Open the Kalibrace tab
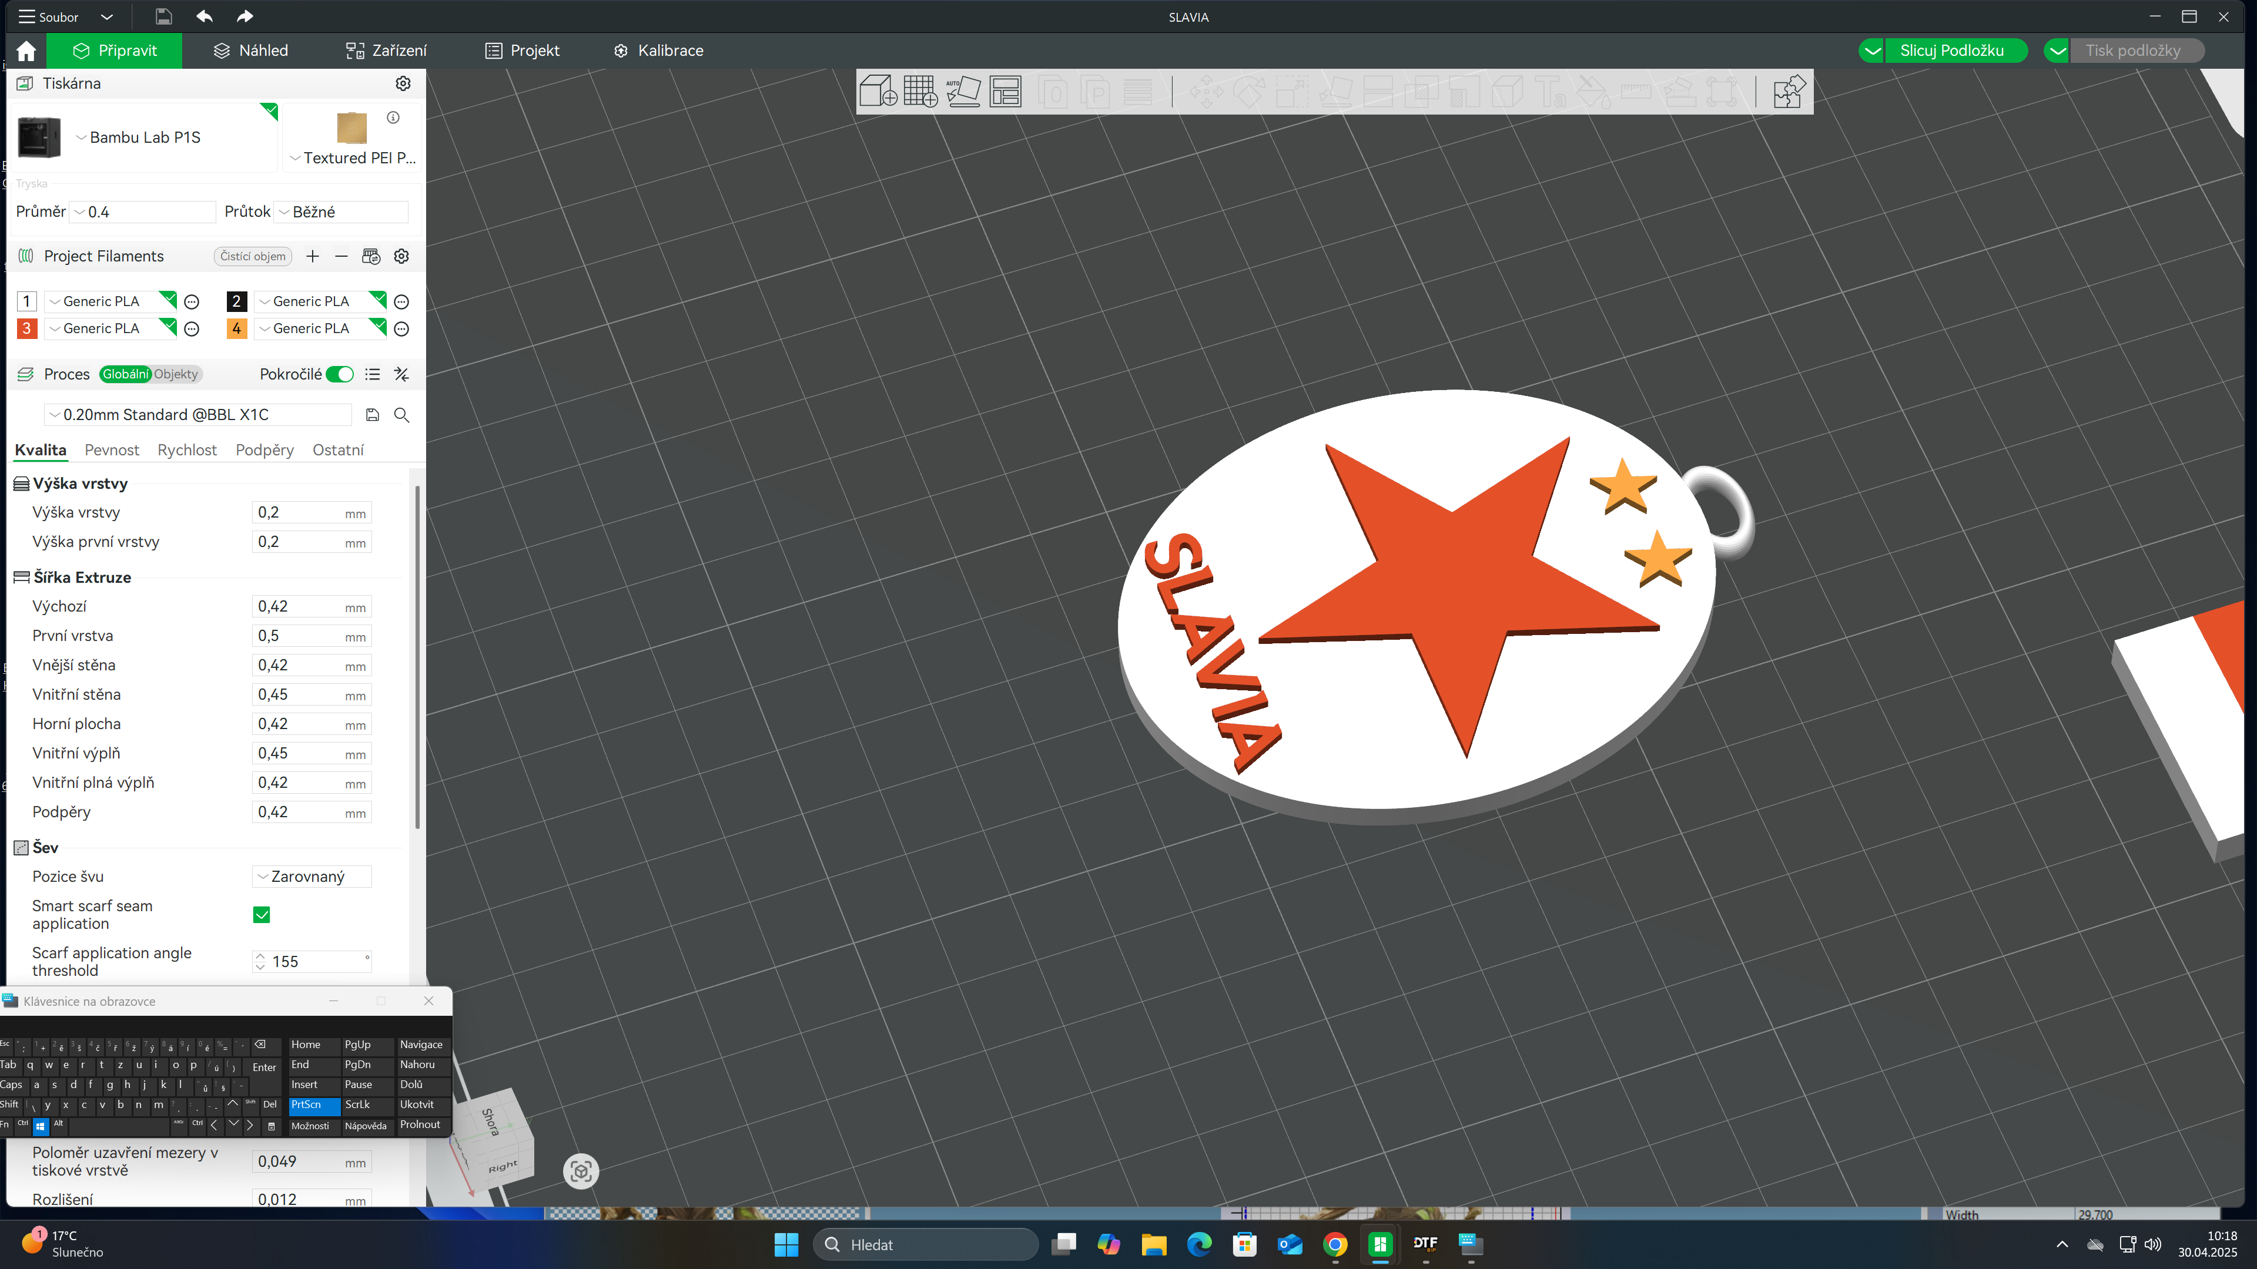This screenshot has height=1269, width=2257. point(658,51)
